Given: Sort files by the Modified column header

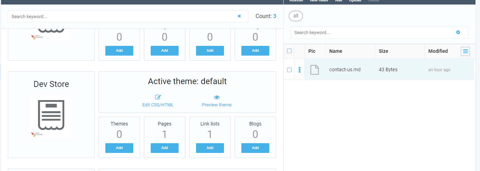Looking at the screenshot, I should pos(438,51).
